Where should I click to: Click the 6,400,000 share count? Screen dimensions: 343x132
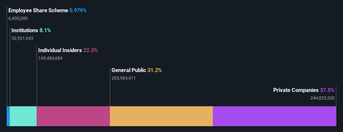pyautogui.click(x=18, y=18)
